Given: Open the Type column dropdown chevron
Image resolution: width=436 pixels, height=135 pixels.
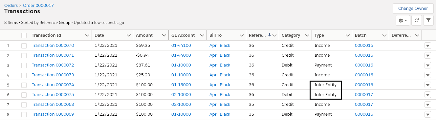Looking at the screenshot, I should [x=347, y=35].
